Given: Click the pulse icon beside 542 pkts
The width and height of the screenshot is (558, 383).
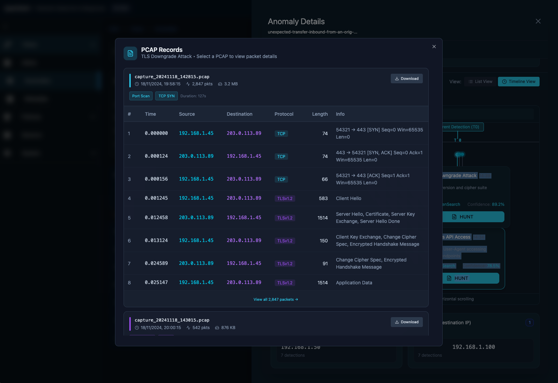Looking at the screenshot, I should tap(188, 327).
